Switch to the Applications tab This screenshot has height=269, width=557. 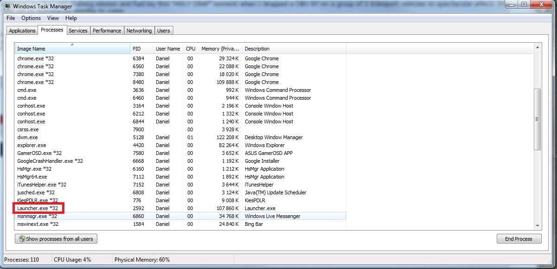click(x=22, y=31)
